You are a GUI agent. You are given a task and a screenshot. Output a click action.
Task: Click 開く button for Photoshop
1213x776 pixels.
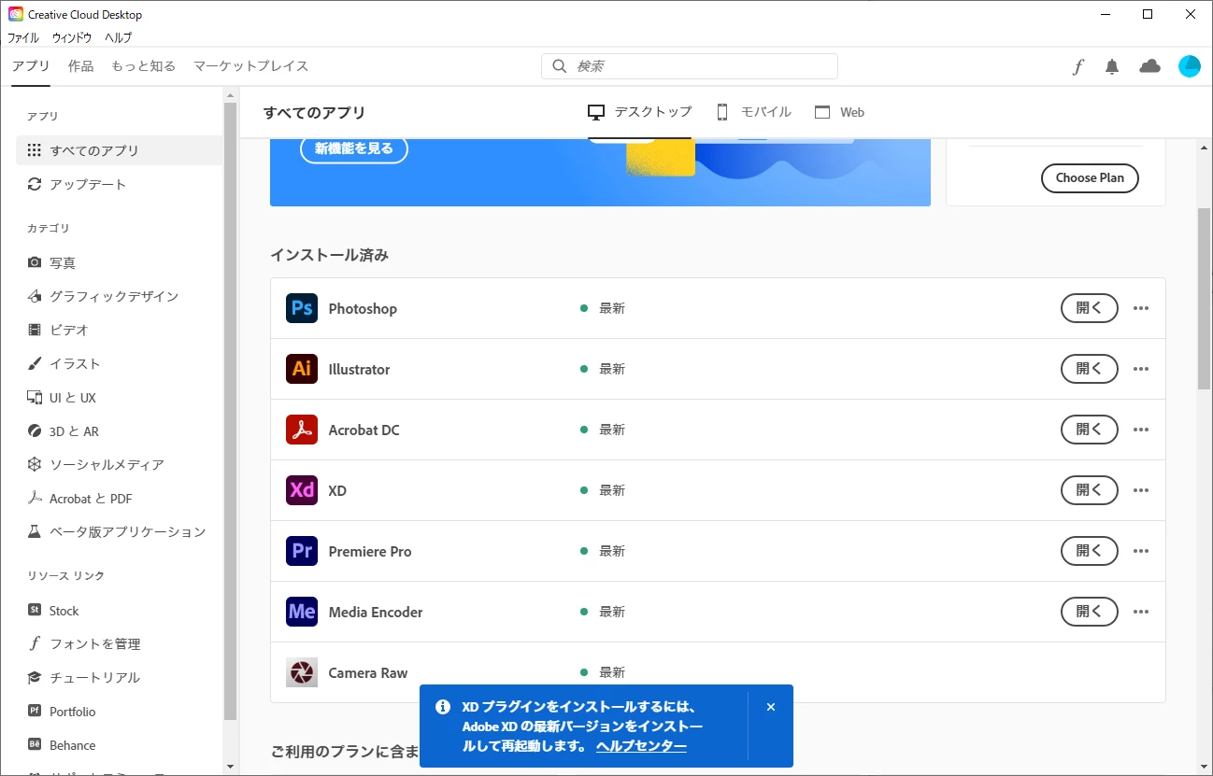click(x=1090, y=308)
